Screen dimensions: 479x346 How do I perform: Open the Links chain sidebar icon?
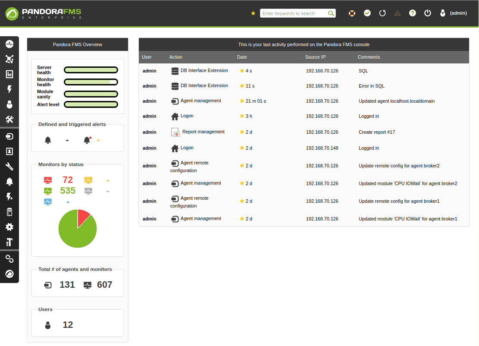click(9, 259)
